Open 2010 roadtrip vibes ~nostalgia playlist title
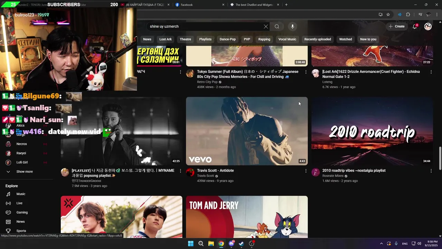The width and height of the screenshot is (442, 249). (354, 170)
